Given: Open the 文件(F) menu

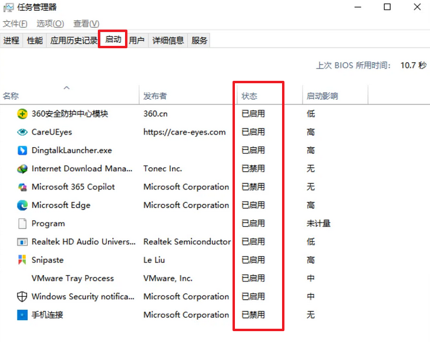Looking at the screenshot, I should (x=15, y=24).
